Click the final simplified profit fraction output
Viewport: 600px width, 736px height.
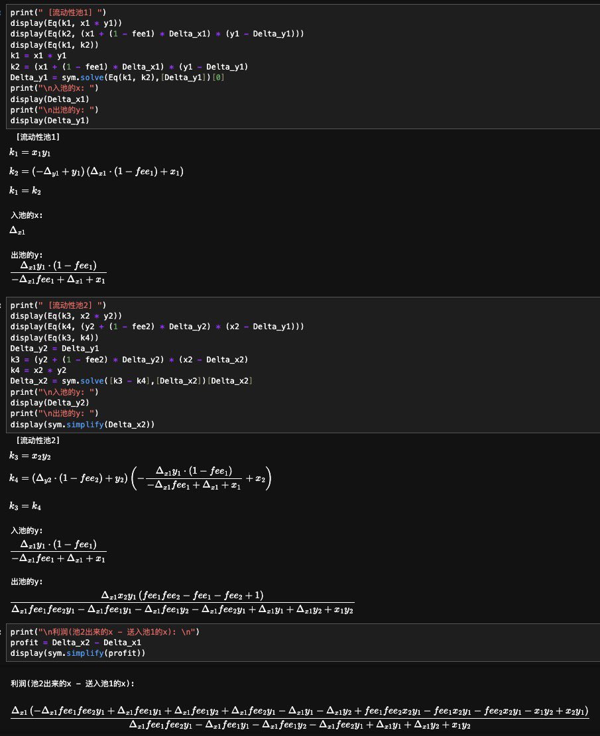pyautogui.click(x=300, y=717)
